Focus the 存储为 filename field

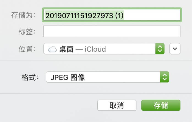pyautogui.click(x=112, y=15)
